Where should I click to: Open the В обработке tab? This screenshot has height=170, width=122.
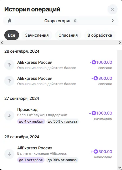click(x=100, y=35)
